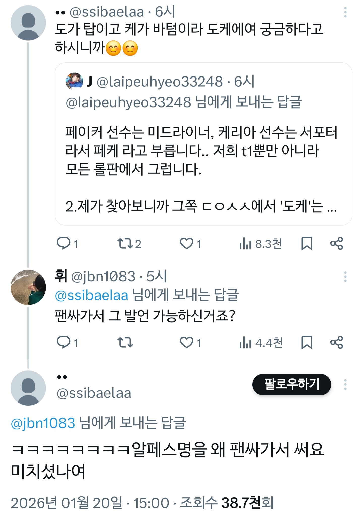Like the @jbn1083 tweet
The image size is (363, 515).
[187, 342]
